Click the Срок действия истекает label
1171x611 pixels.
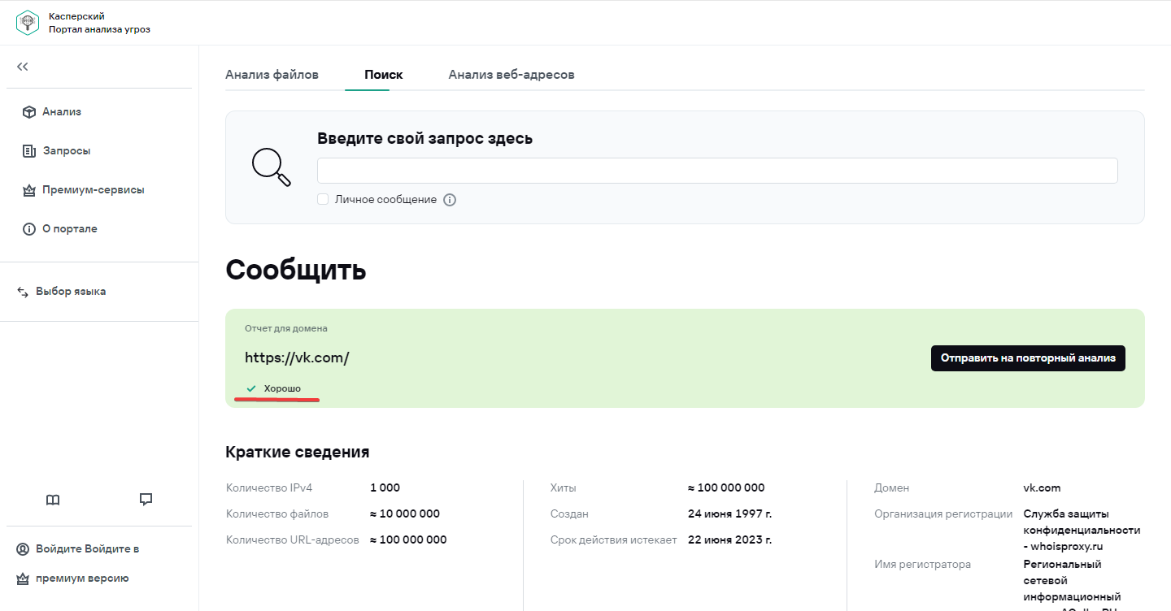tap(614, 539)
